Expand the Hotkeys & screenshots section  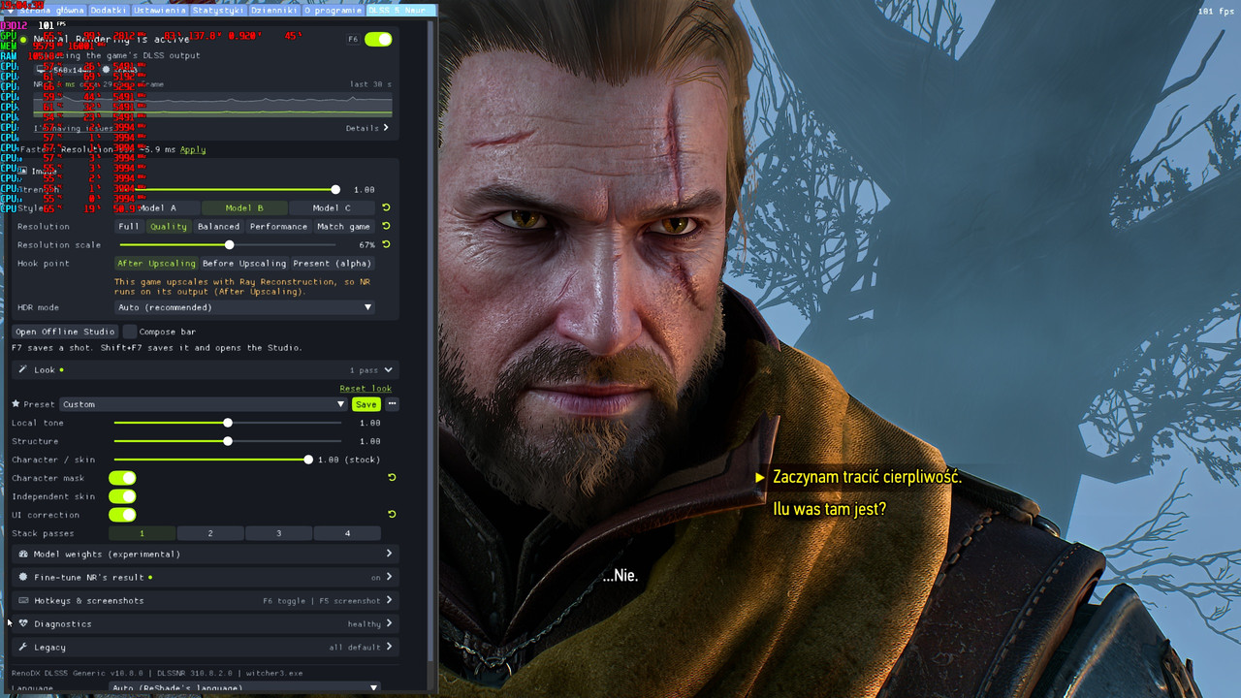click(x=206, y=600)
